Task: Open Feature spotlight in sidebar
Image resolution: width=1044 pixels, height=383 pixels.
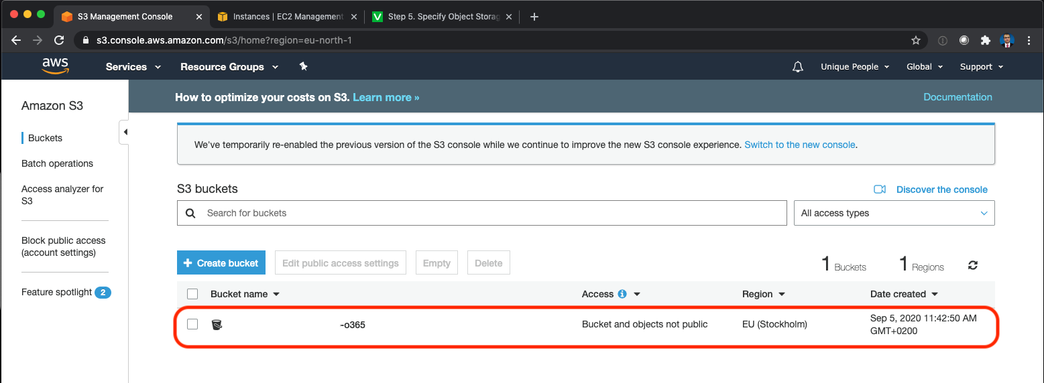Action: [x=56, y=292]
